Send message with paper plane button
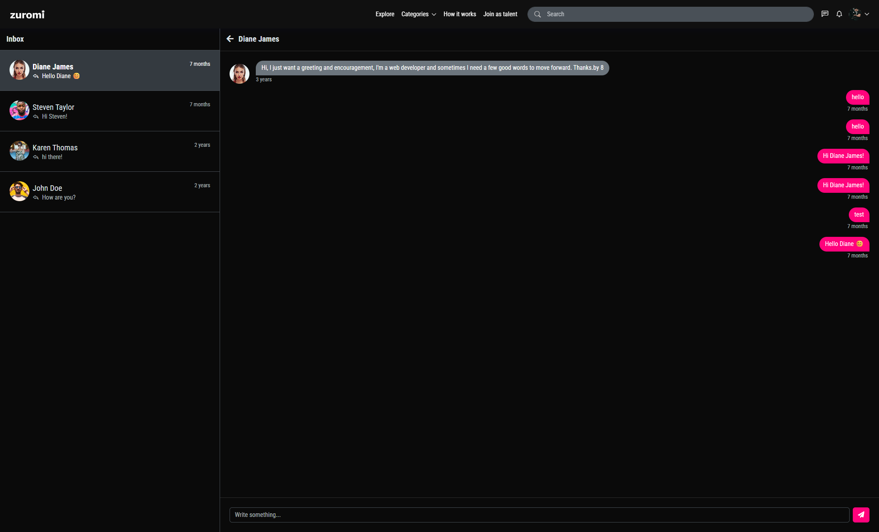 (861, 515)
